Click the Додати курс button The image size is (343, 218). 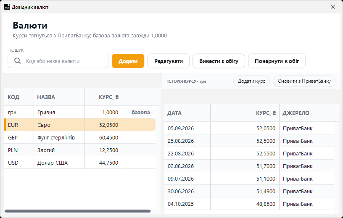tap(251, 81)
